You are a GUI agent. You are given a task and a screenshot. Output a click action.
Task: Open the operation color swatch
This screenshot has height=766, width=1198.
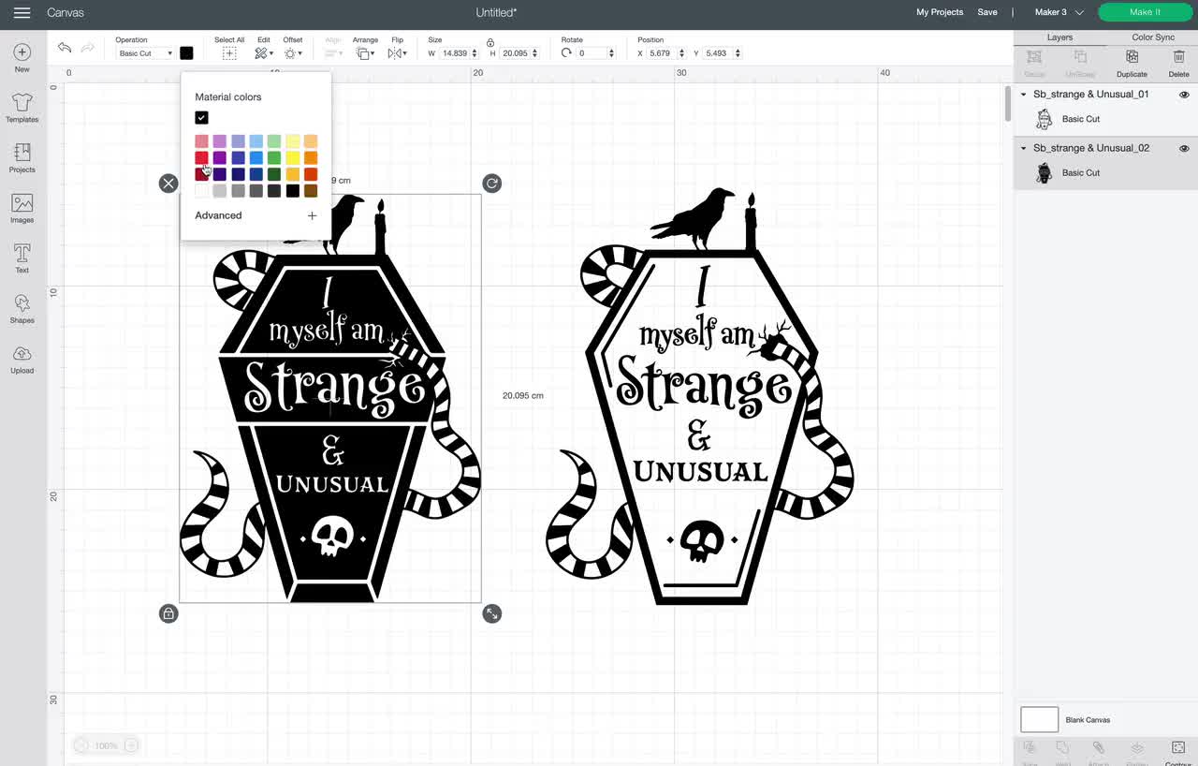(186, 53)
